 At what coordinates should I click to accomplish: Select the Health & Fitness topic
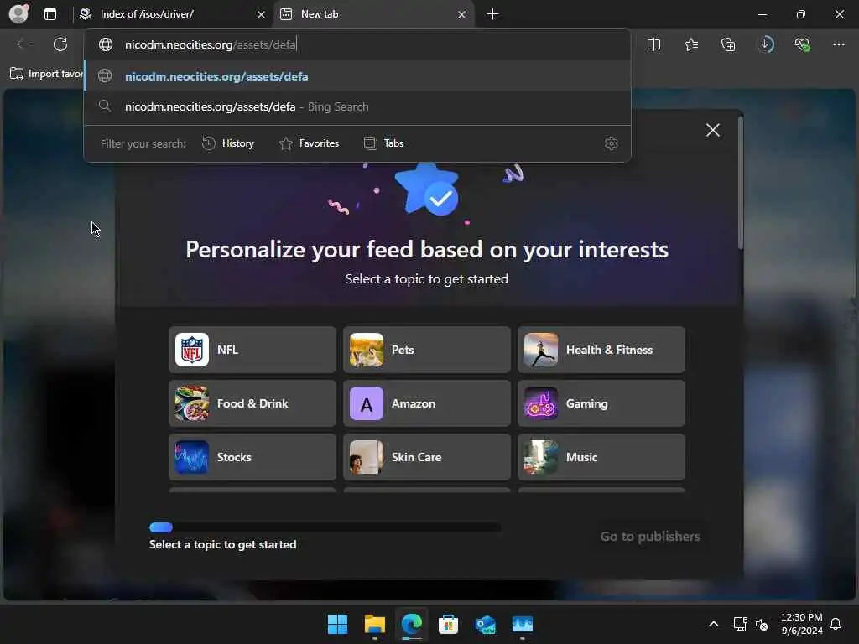click(x=601, y=350)
